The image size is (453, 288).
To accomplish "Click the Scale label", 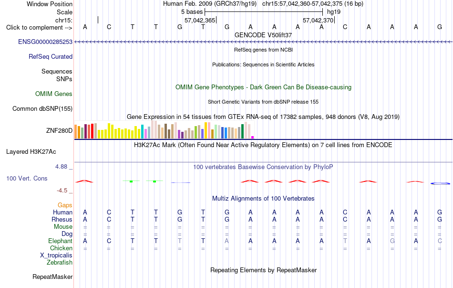I will (64, 12).
